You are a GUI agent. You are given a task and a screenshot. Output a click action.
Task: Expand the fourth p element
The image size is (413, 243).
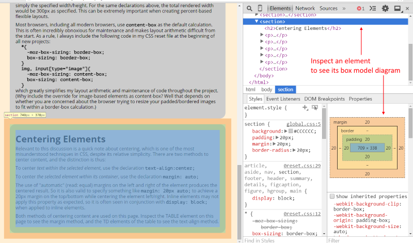[x=262, y=55]
